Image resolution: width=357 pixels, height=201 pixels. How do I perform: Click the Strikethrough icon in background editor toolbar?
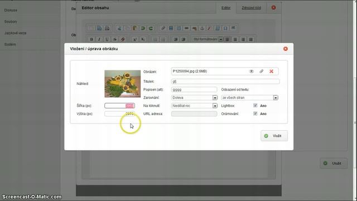pos(115,39)
